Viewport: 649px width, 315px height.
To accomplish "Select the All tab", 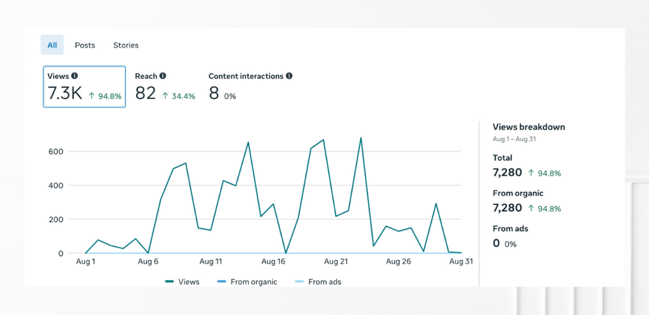I will click(52, 45).
